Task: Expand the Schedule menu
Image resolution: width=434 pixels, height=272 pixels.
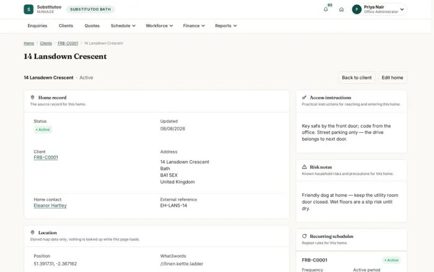Action: (x=123, y=26)
